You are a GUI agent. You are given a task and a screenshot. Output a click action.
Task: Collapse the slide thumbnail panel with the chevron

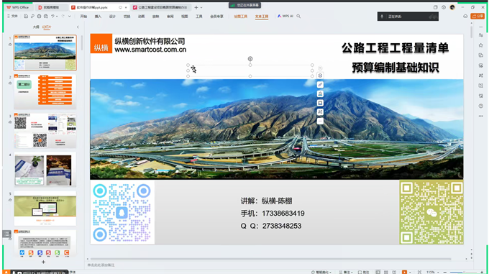(78, 27)
